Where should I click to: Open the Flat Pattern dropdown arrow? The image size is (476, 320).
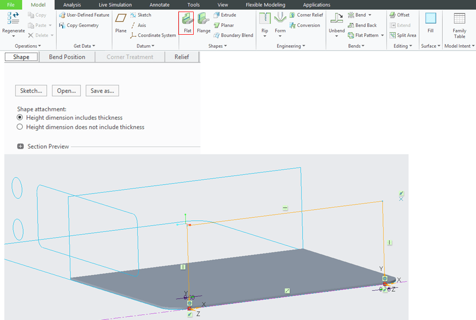pos(382,36)
